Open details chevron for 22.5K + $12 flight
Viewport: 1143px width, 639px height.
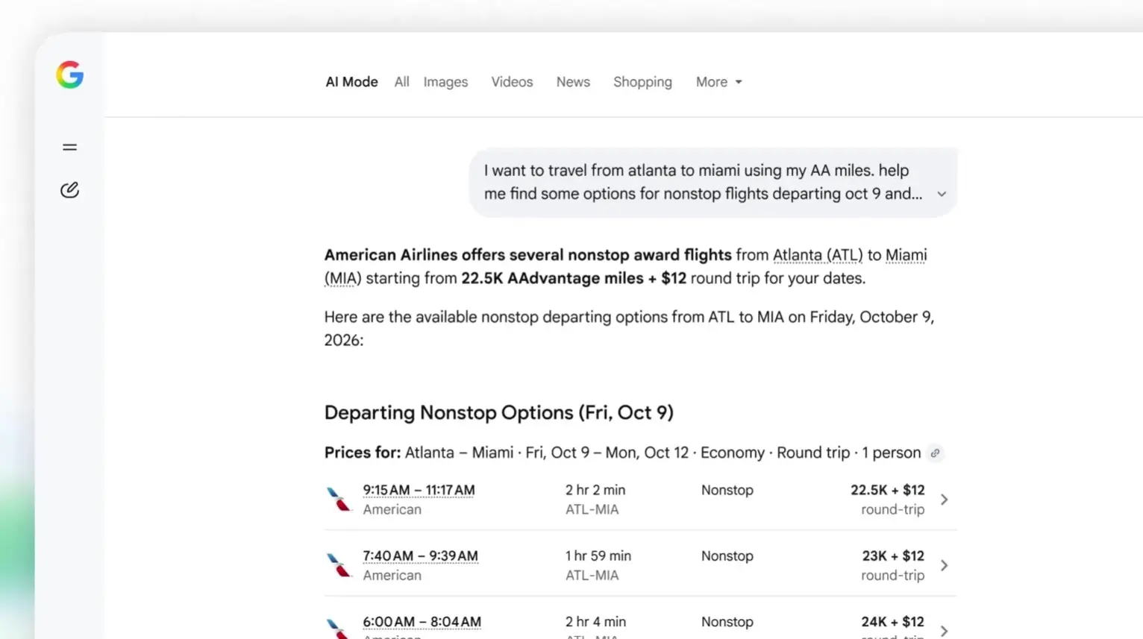click(944, 500)
